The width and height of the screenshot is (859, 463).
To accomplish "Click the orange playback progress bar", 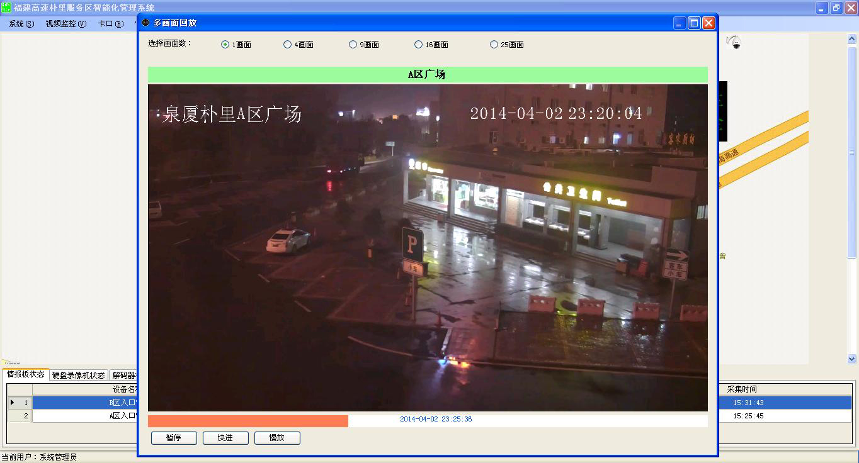I will 247,421.
